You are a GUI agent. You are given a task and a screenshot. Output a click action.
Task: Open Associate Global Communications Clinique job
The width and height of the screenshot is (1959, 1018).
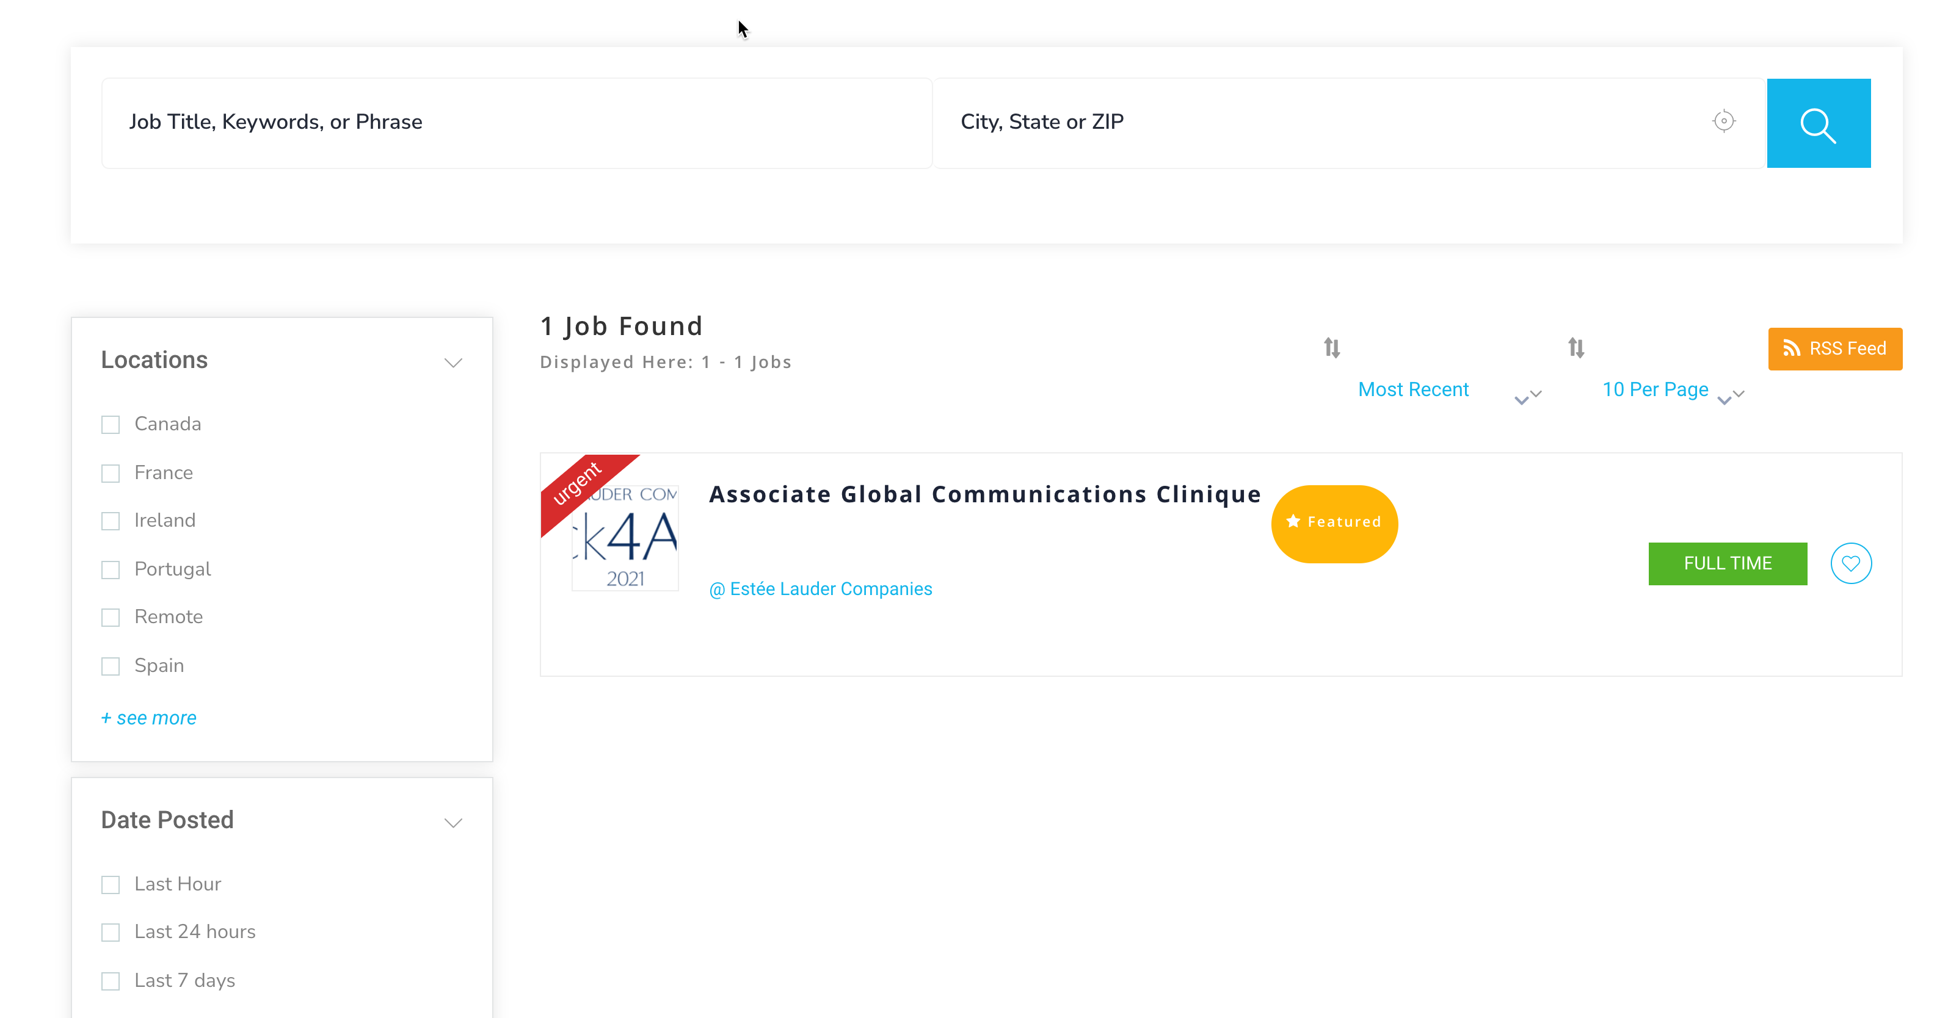(x=984, y=495)
